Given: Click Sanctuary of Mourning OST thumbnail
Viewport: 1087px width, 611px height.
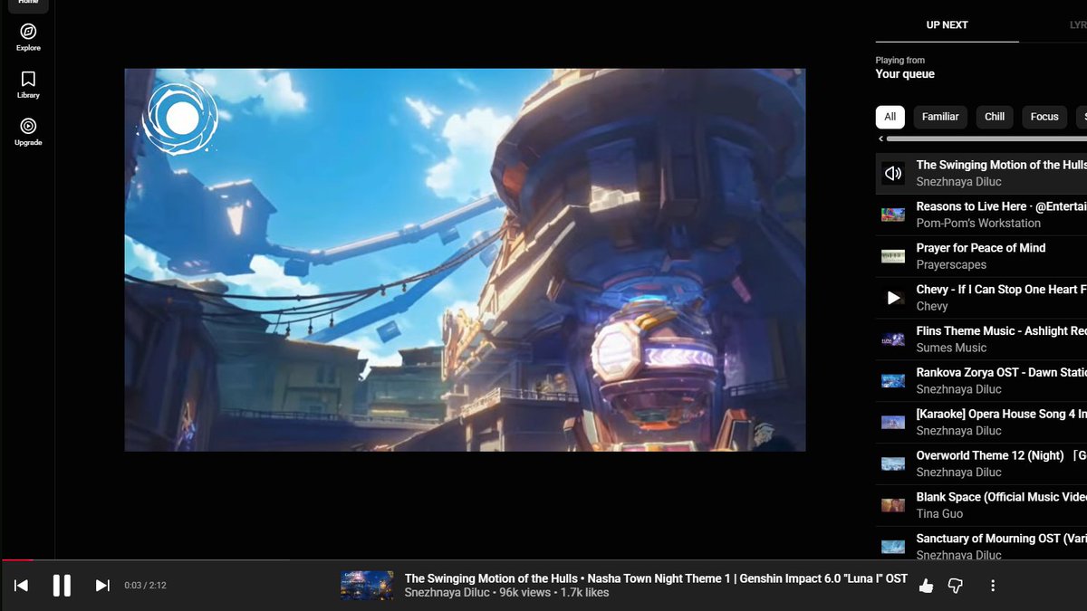Looking at the screenshot, I should (893, 547).
